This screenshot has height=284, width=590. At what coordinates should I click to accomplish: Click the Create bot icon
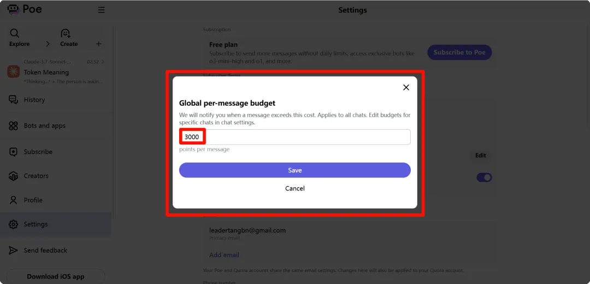click(66, 33)
